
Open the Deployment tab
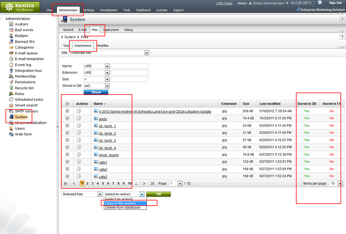point(111,30)
